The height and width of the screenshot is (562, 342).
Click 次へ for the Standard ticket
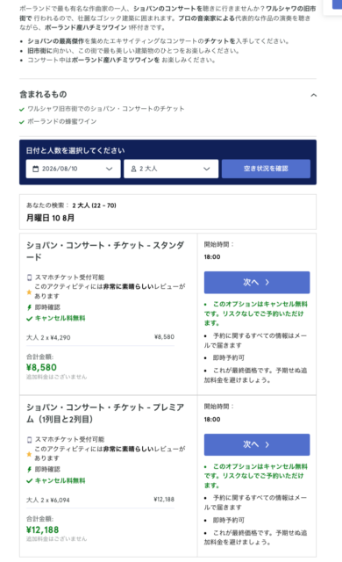click(x=257, y=283)
